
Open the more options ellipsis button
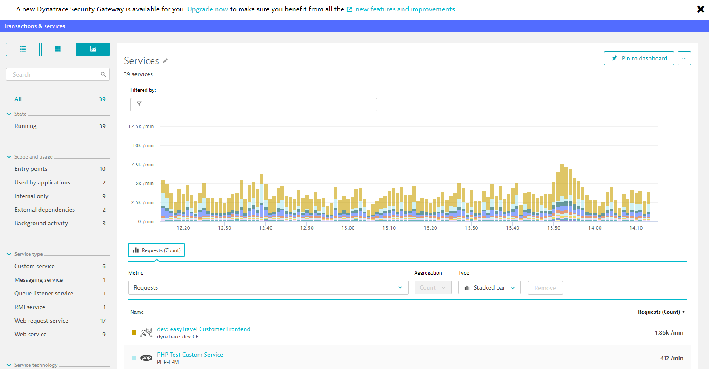click(x=684, y=58)
